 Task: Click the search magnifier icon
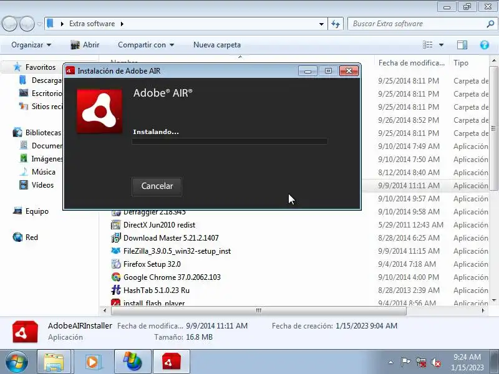click(x=490, y=24)
